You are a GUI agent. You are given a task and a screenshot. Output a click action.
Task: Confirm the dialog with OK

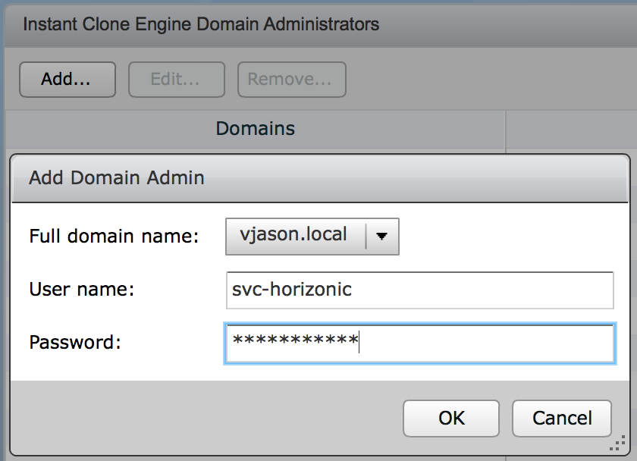tap(450, 418)
